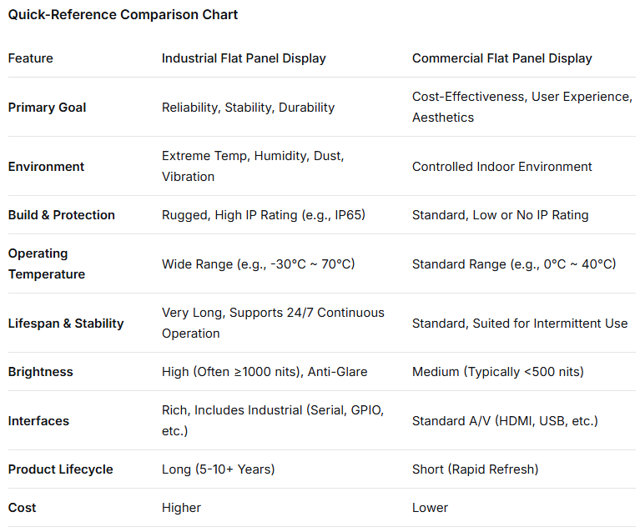Select the Build & Protection row label
The image size is (640, 532).
click(62, 215)
